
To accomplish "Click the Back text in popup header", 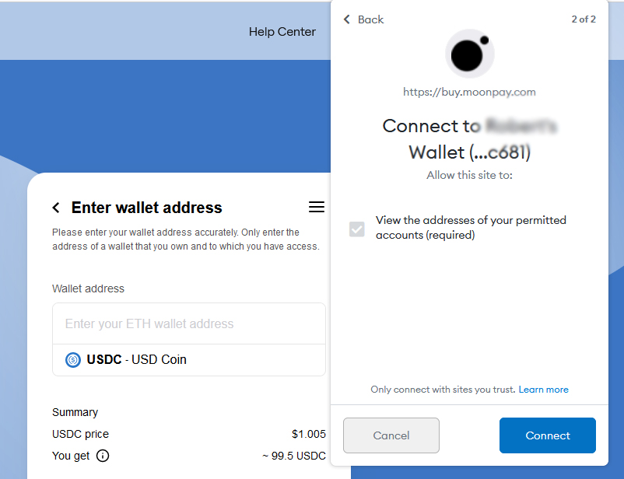I will [x=370, y=19].
